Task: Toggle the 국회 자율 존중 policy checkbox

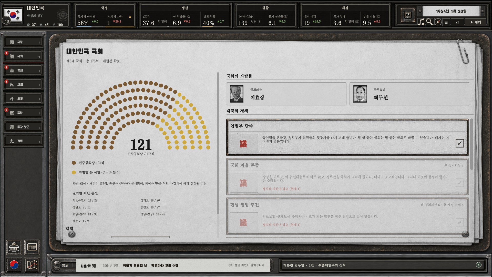Action: coord(460,183)
